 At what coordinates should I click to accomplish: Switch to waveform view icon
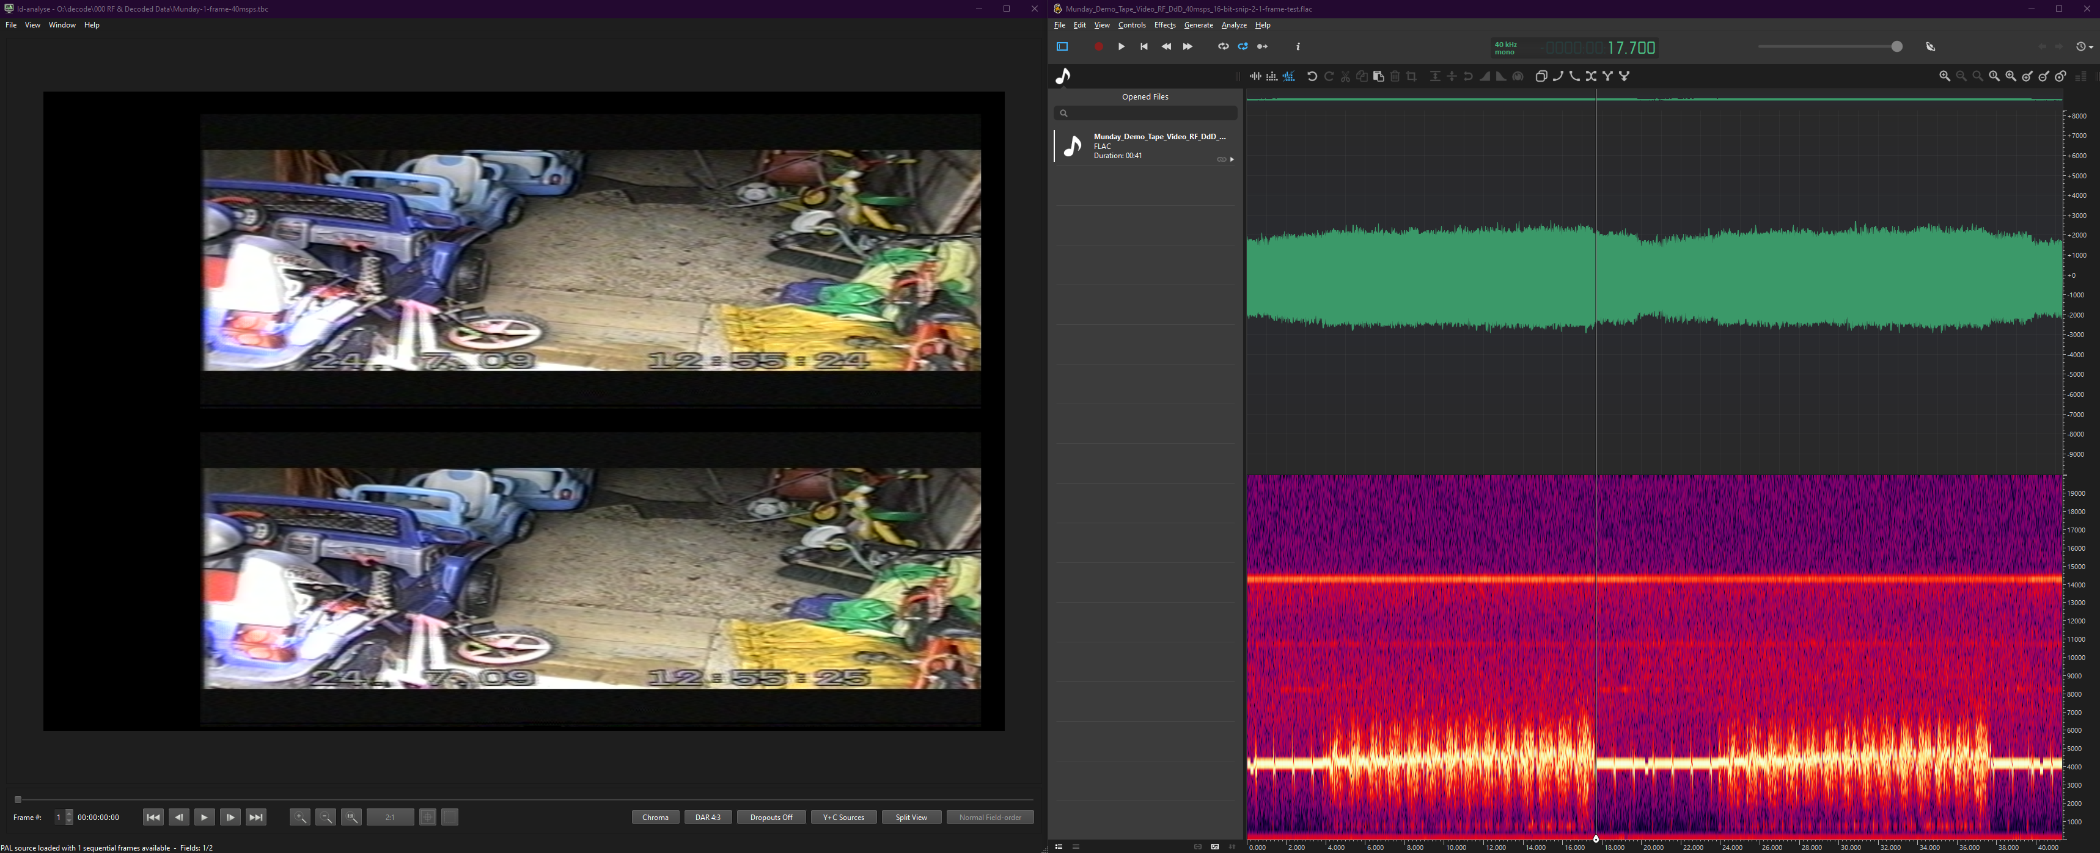click(1255, 76)
